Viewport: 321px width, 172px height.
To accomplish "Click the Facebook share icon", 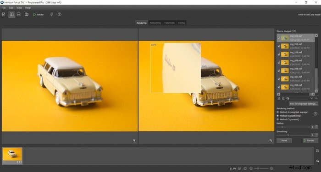I will tap(51, 15).
